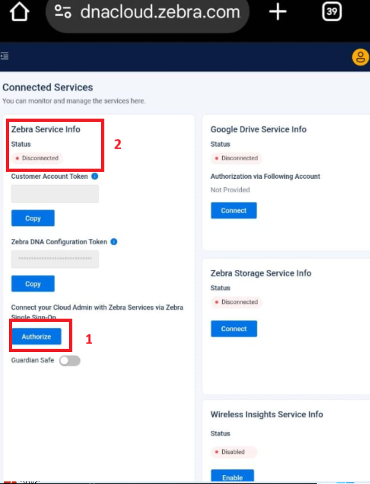
Task: Open a new tab with plus icon
Action: 278,12
